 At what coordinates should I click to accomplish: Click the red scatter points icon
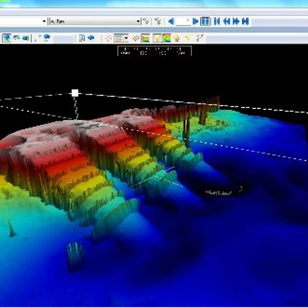108,38
